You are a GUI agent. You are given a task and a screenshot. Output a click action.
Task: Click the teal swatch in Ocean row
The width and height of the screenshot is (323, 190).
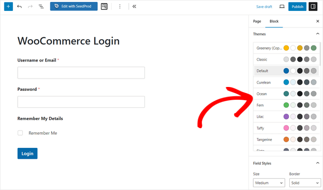tap(286, 94)
